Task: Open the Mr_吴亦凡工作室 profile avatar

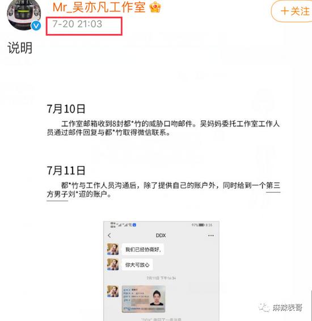Action: 24,15
